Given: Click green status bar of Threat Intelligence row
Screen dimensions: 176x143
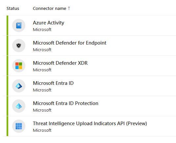Looking at the screenshot, I should tap(8, 126).
